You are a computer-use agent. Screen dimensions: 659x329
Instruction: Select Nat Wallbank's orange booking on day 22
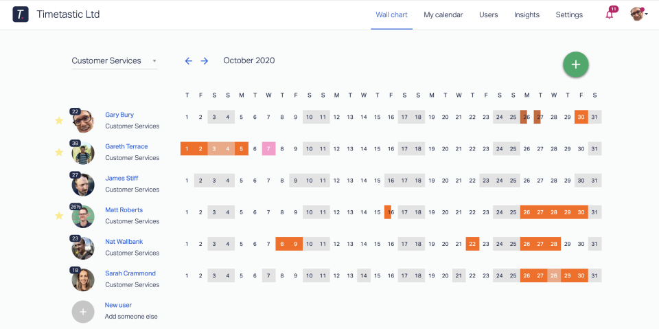point(472,244)
